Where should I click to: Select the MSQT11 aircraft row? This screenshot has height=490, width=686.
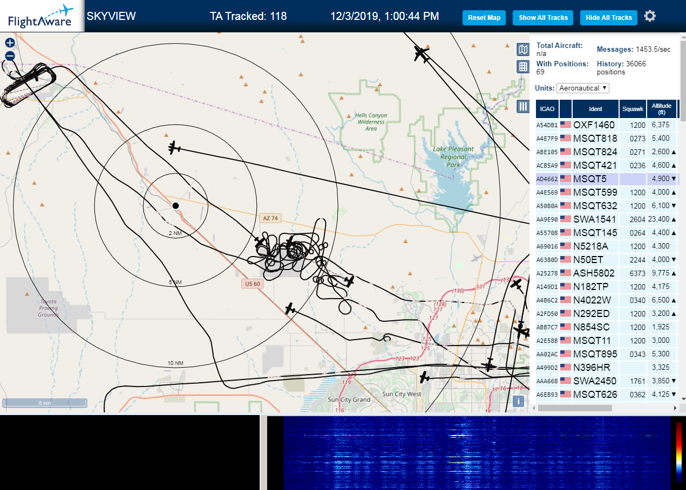[x=607, y=341]
